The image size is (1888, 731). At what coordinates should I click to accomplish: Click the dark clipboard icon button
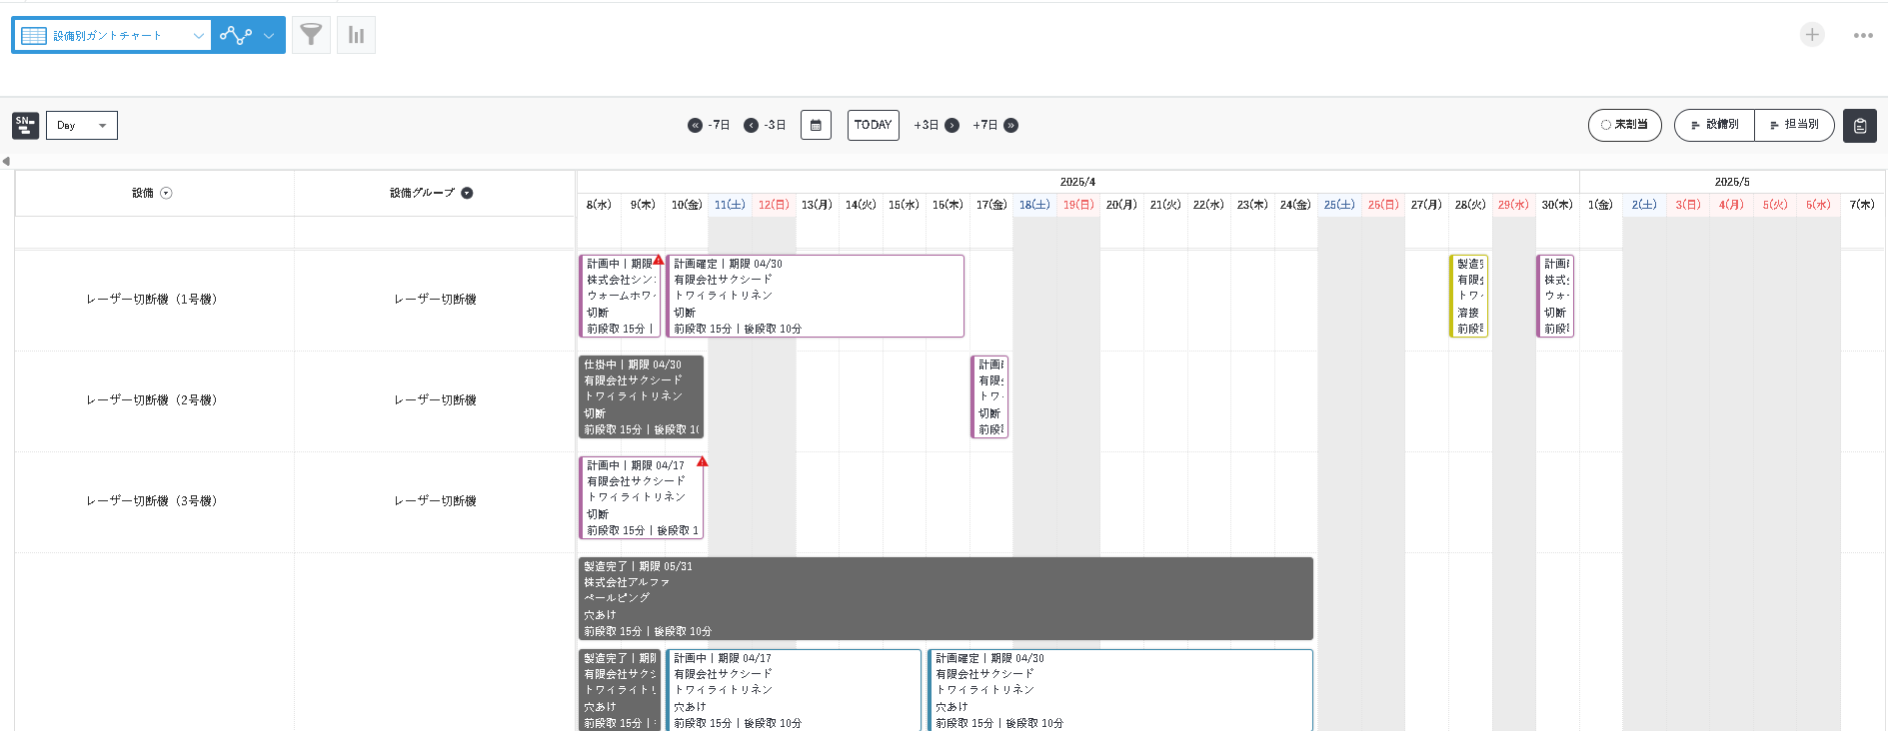tap(1859, 126)
